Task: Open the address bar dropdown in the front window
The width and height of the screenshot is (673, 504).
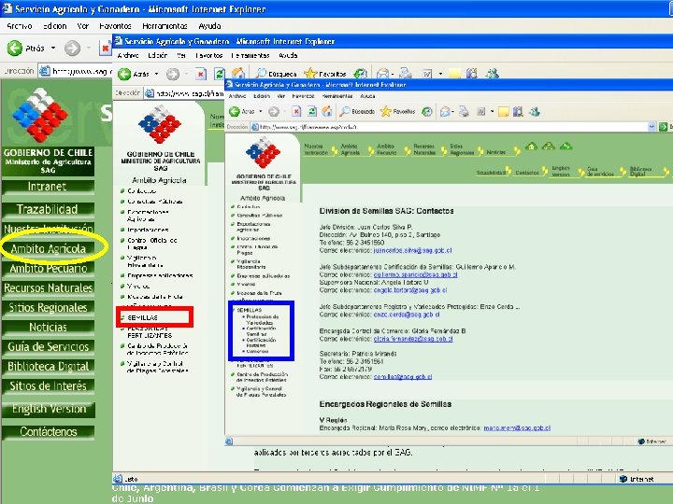Action: (652, 127)
